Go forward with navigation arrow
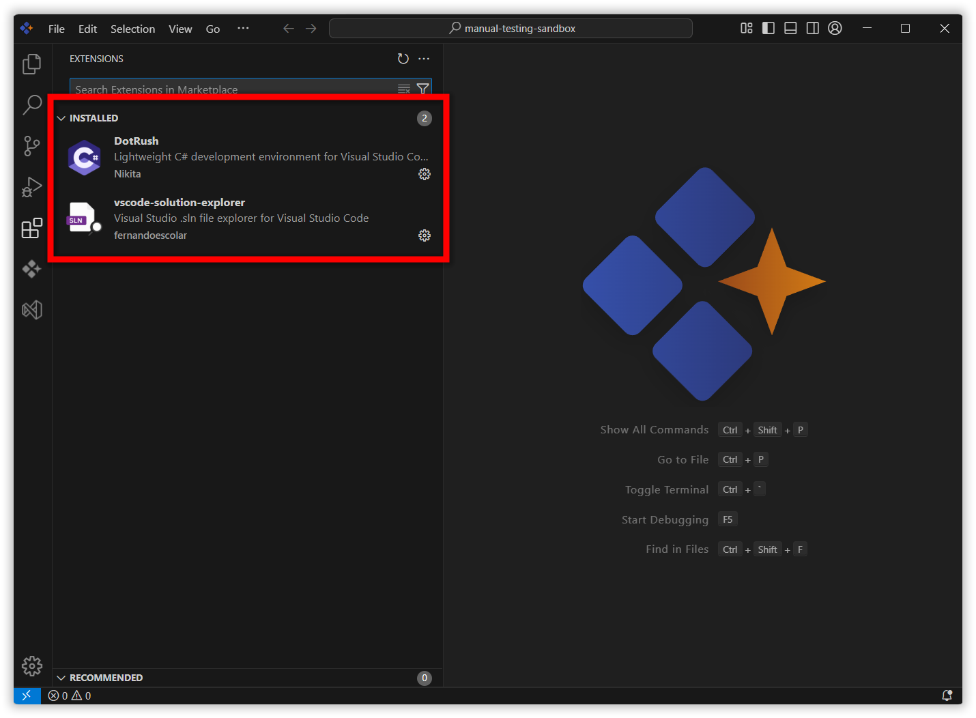The height and width of the screenshot is (718, 976). (311, 28)
